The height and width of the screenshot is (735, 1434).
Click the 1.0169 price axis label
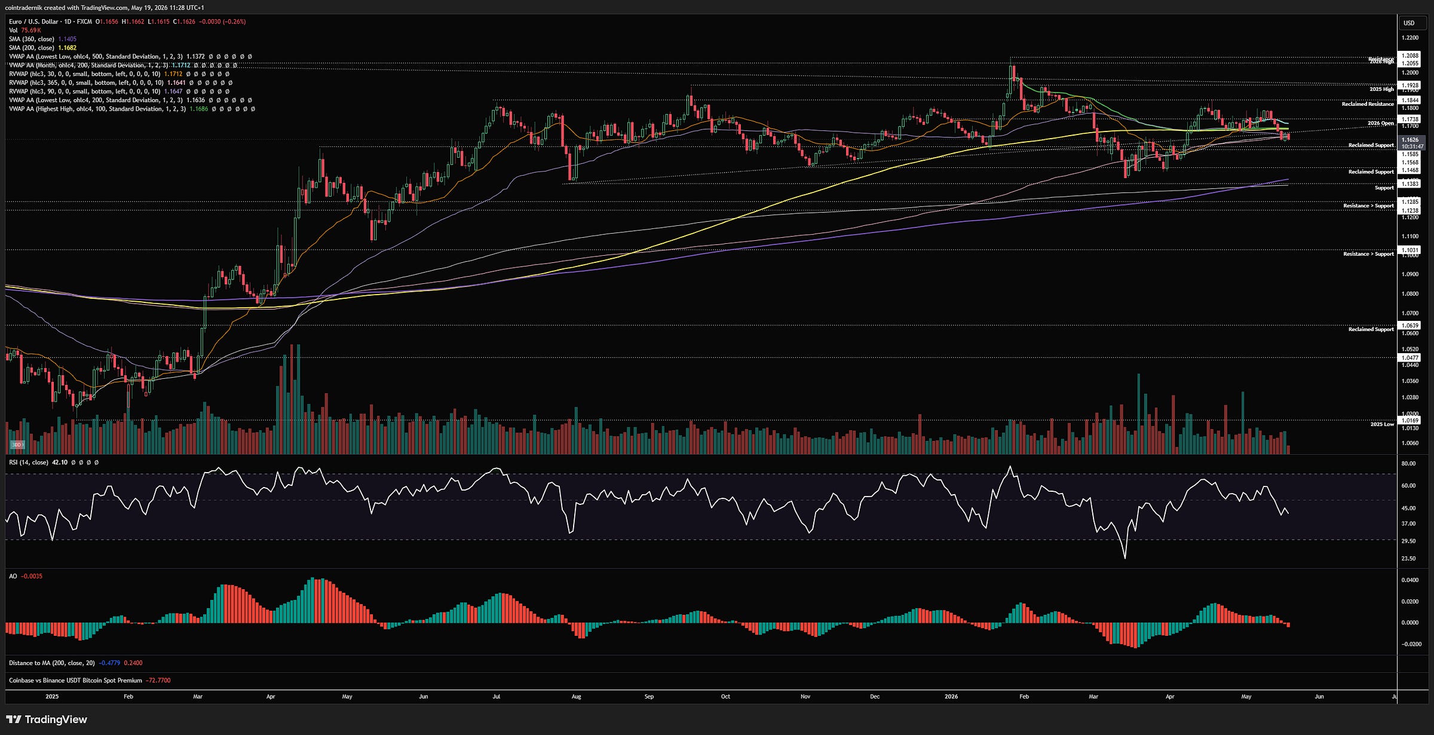1410,420
